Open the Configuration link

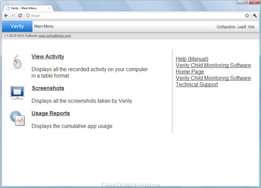226,26
